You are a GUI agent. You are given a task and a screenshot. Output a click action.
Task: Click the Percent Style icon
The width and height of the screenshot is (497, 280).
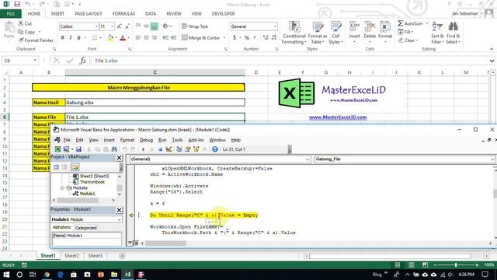pyautogui.click(x=247, y=38)
